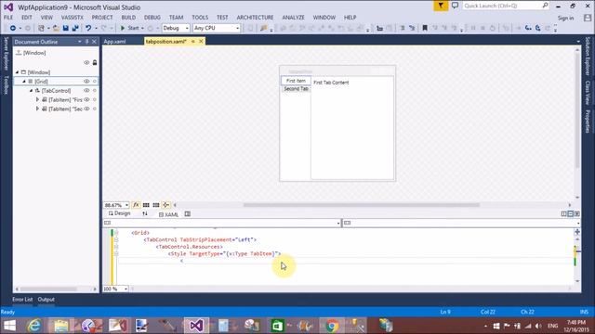Open Chrome from the taskbar
Screen dimensions: 595x334
tap(332, 326)
